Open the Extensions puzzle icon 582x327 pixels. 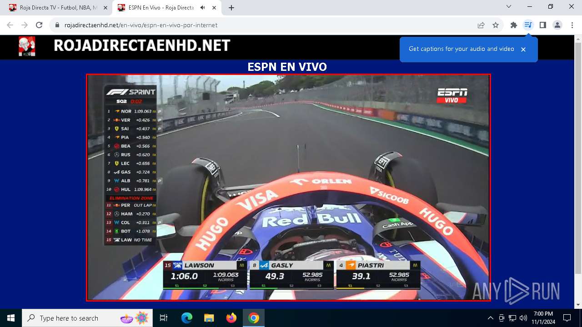click(x=514, y=25)
